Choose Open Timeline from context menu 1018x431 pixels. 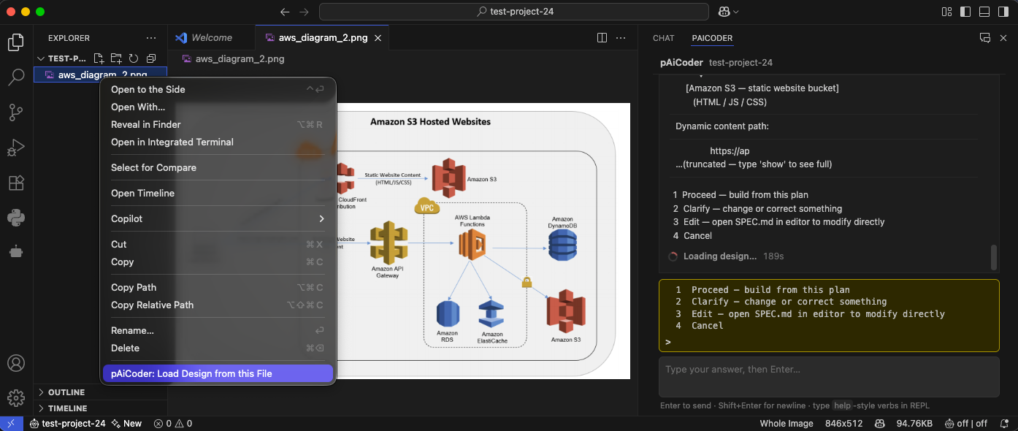[218, 193]
